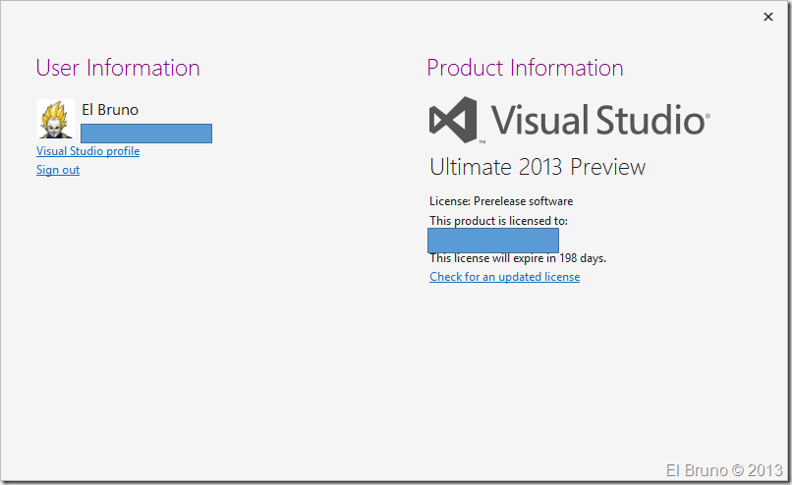Viewport: 792px width, 485px height.
Task: Click the blue redacted licensee name bar
Action: 493,241
